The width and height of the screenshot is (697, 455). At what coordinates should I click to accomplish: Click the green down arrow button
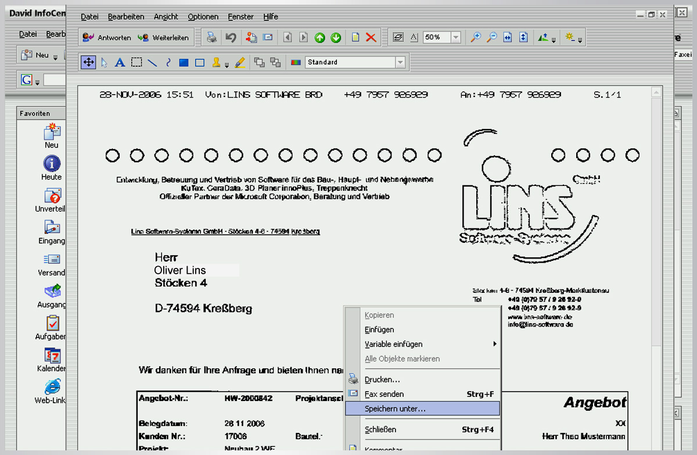(336, 38)
